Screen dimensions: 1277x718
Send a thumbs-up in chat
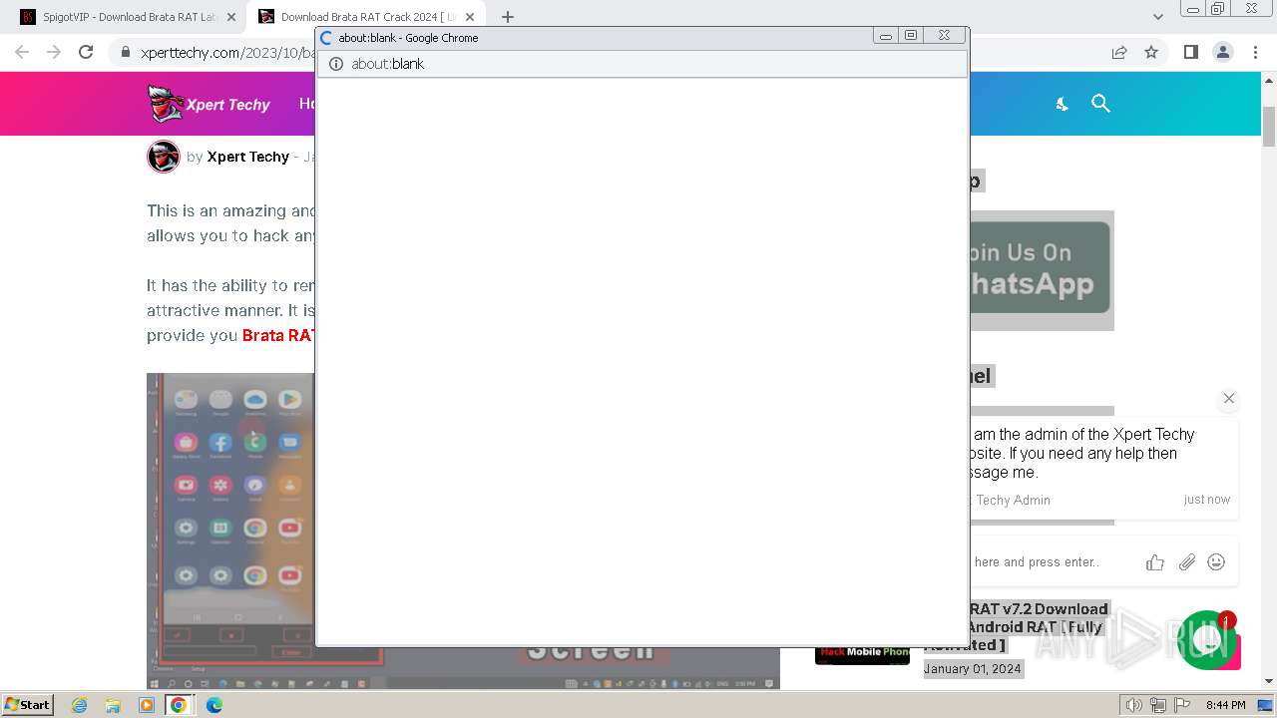(x=1155, y=562)
